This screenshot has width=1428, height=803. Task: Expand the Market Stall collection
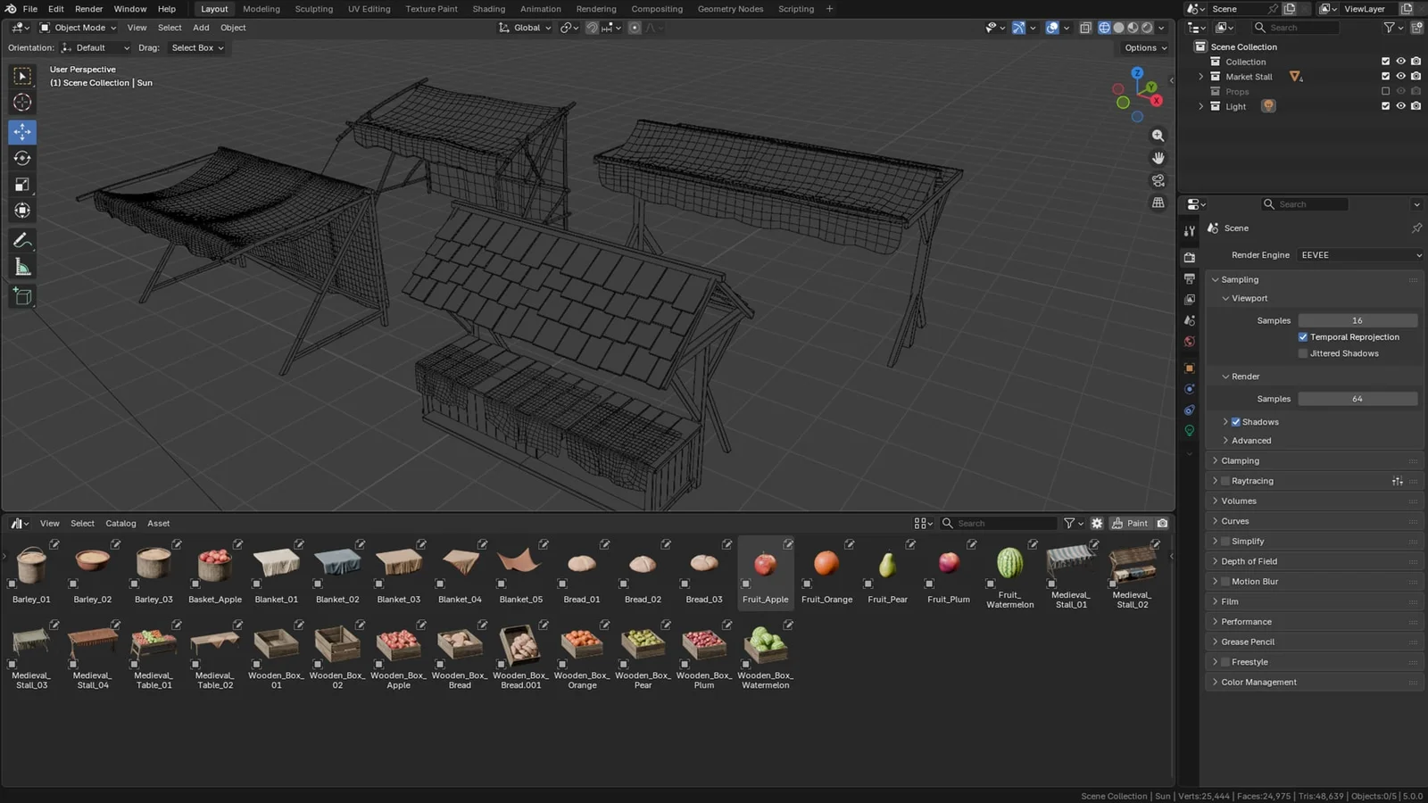(1200, 76)
